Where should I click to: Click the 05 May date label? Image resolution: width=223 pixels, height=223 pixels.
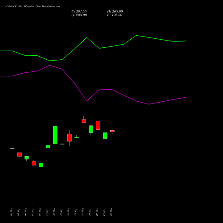coord(19,212)
